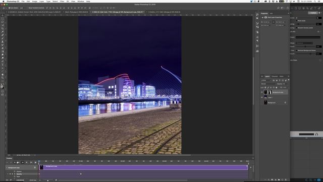This screenshot has height=182, width=323.
Task: Click the transition icon in Timeline controls
Action: click(x=35, y=163)
